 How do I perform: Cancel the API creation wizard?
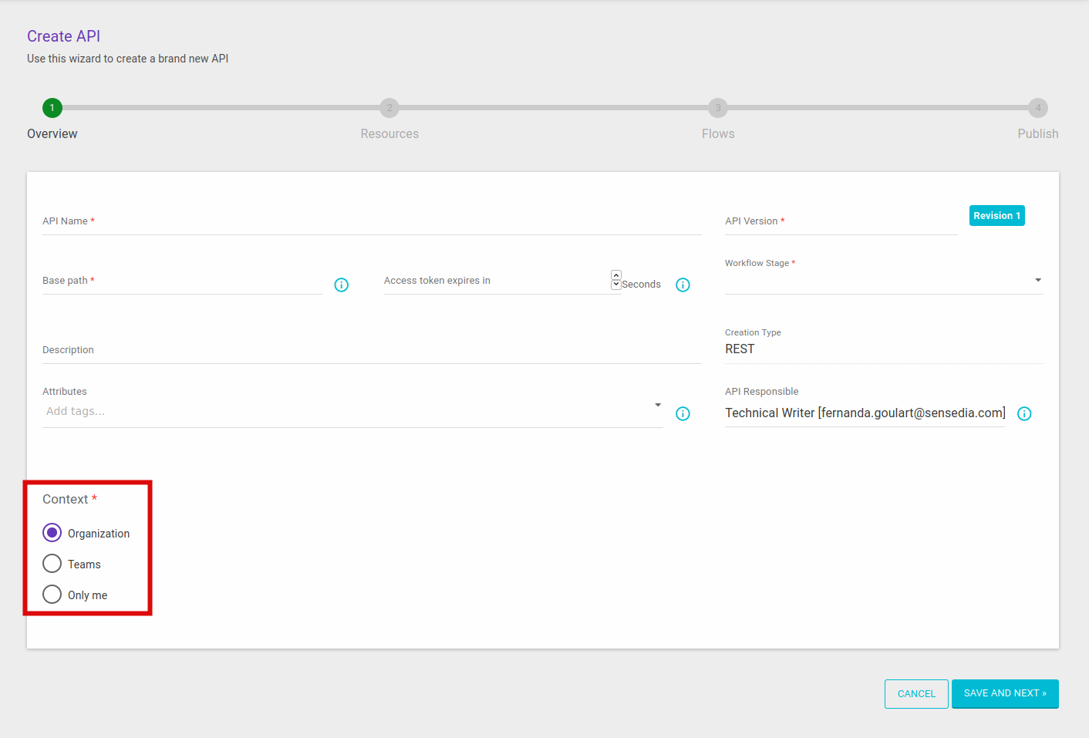915,693
